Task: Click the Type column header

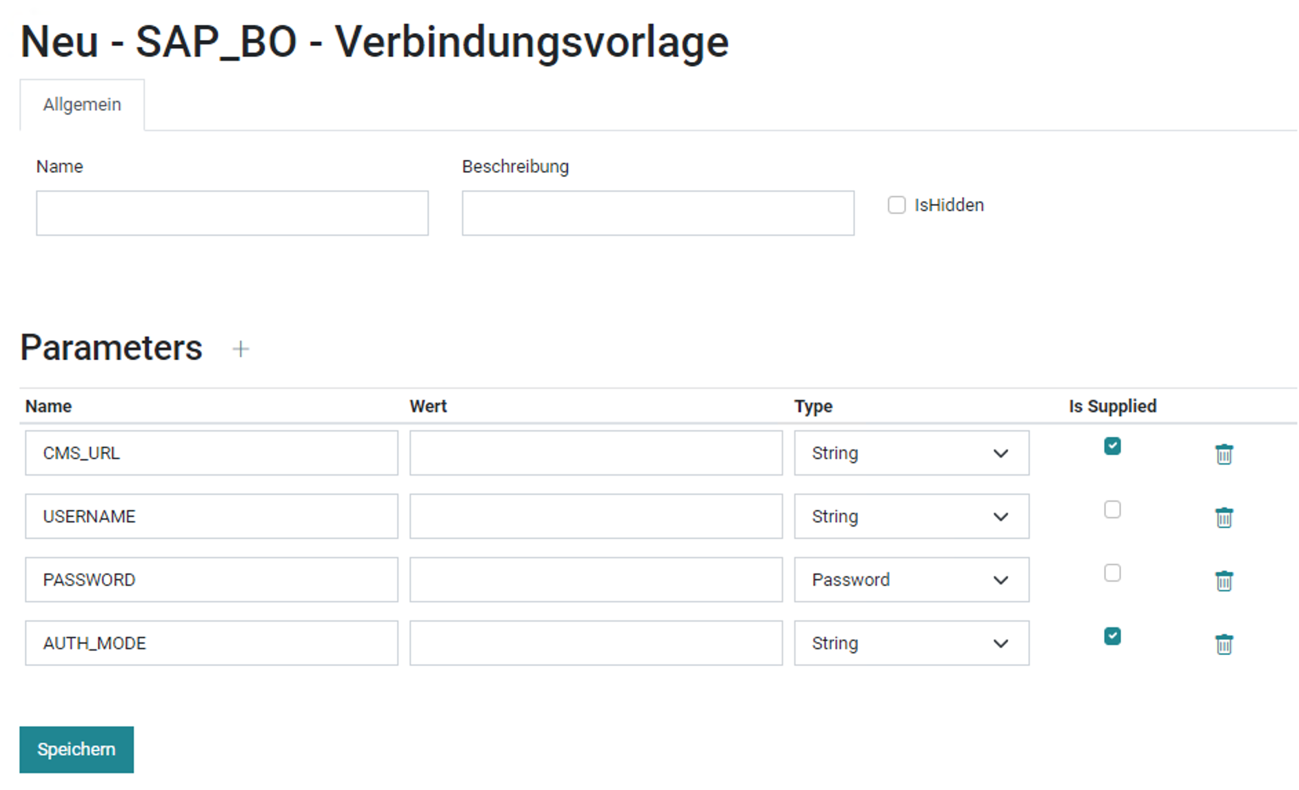Action: point(813,407)
